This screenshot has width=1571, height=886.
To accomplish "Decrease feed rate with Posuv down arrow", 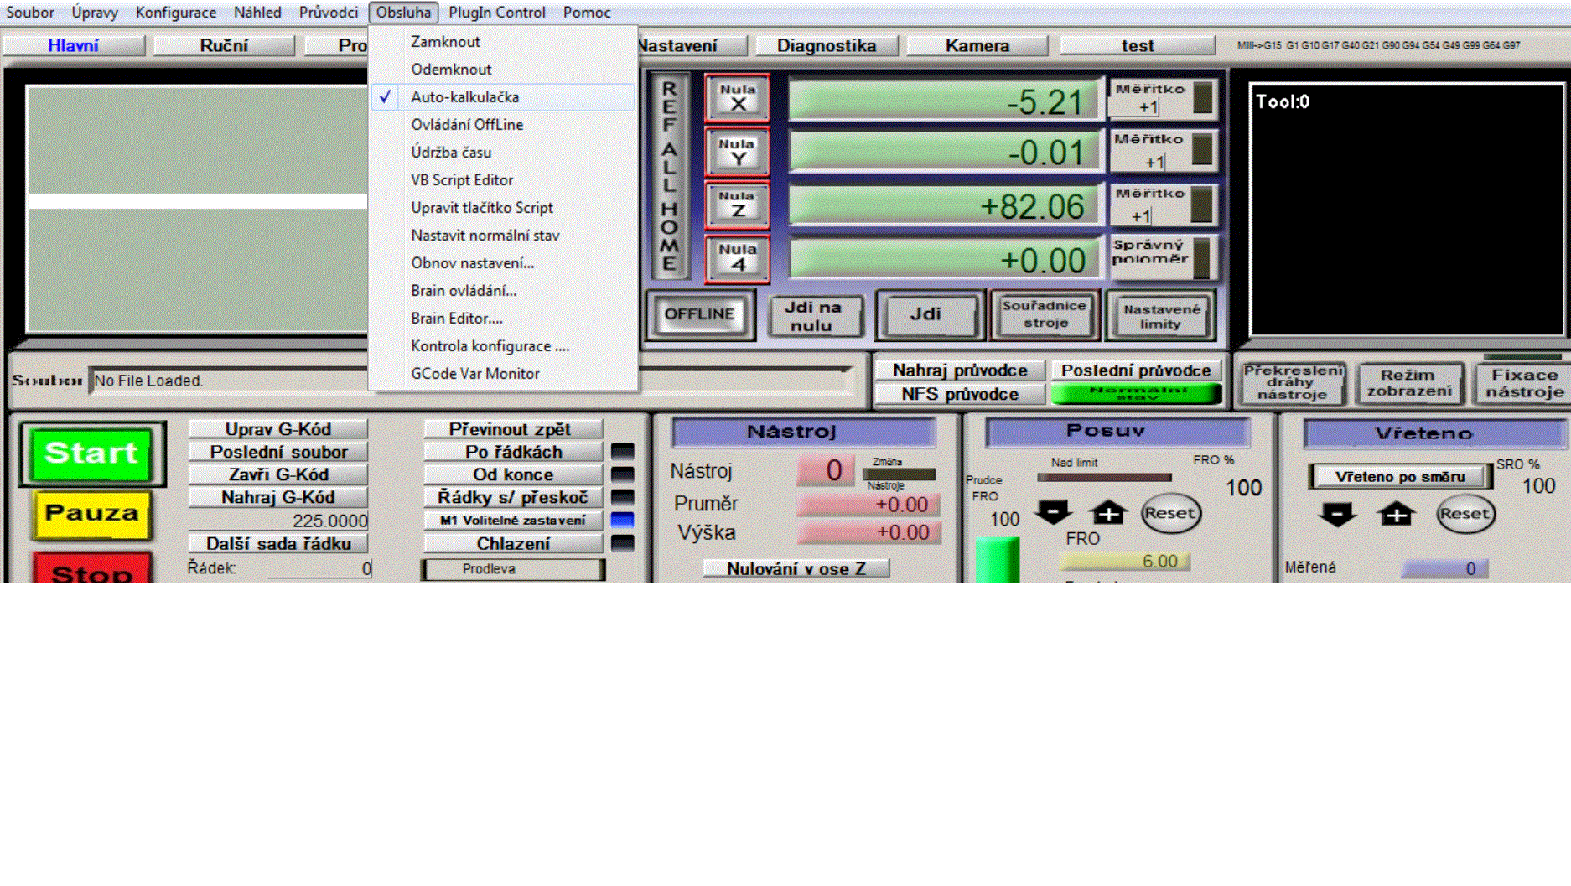I will (x=1054, y=512).
